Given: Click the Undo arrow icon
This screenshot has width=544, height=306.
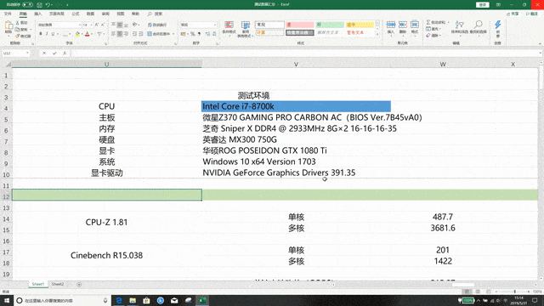Looking at the screenshot, I should [48, 5].
